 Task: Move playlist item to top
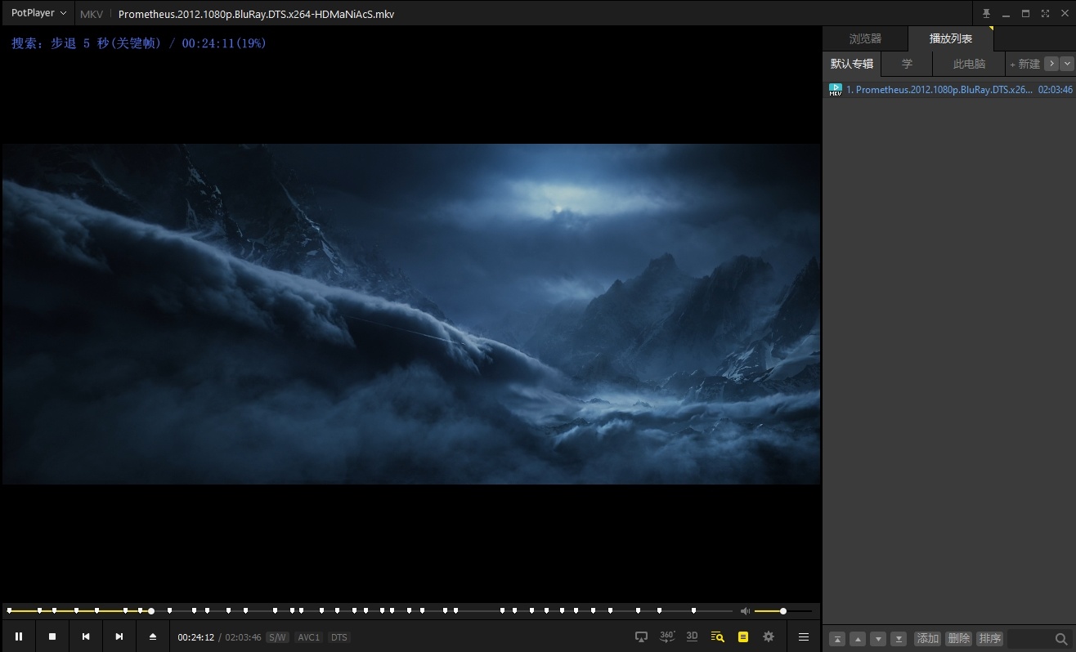coord(837,639)
